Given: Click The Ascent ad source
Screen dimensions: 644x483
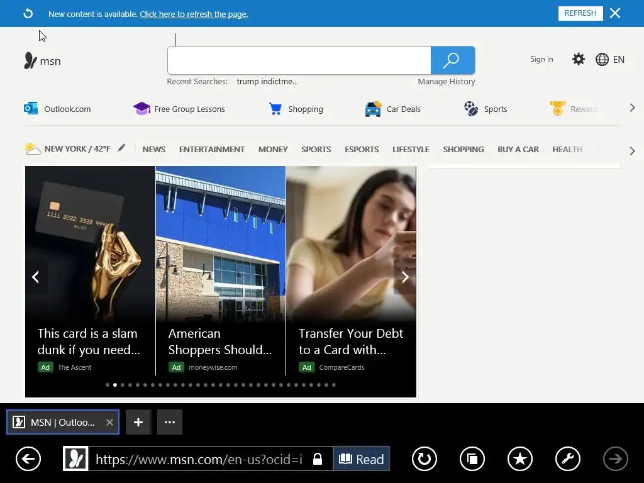Looking at the screenshot, I should point(74,367).
